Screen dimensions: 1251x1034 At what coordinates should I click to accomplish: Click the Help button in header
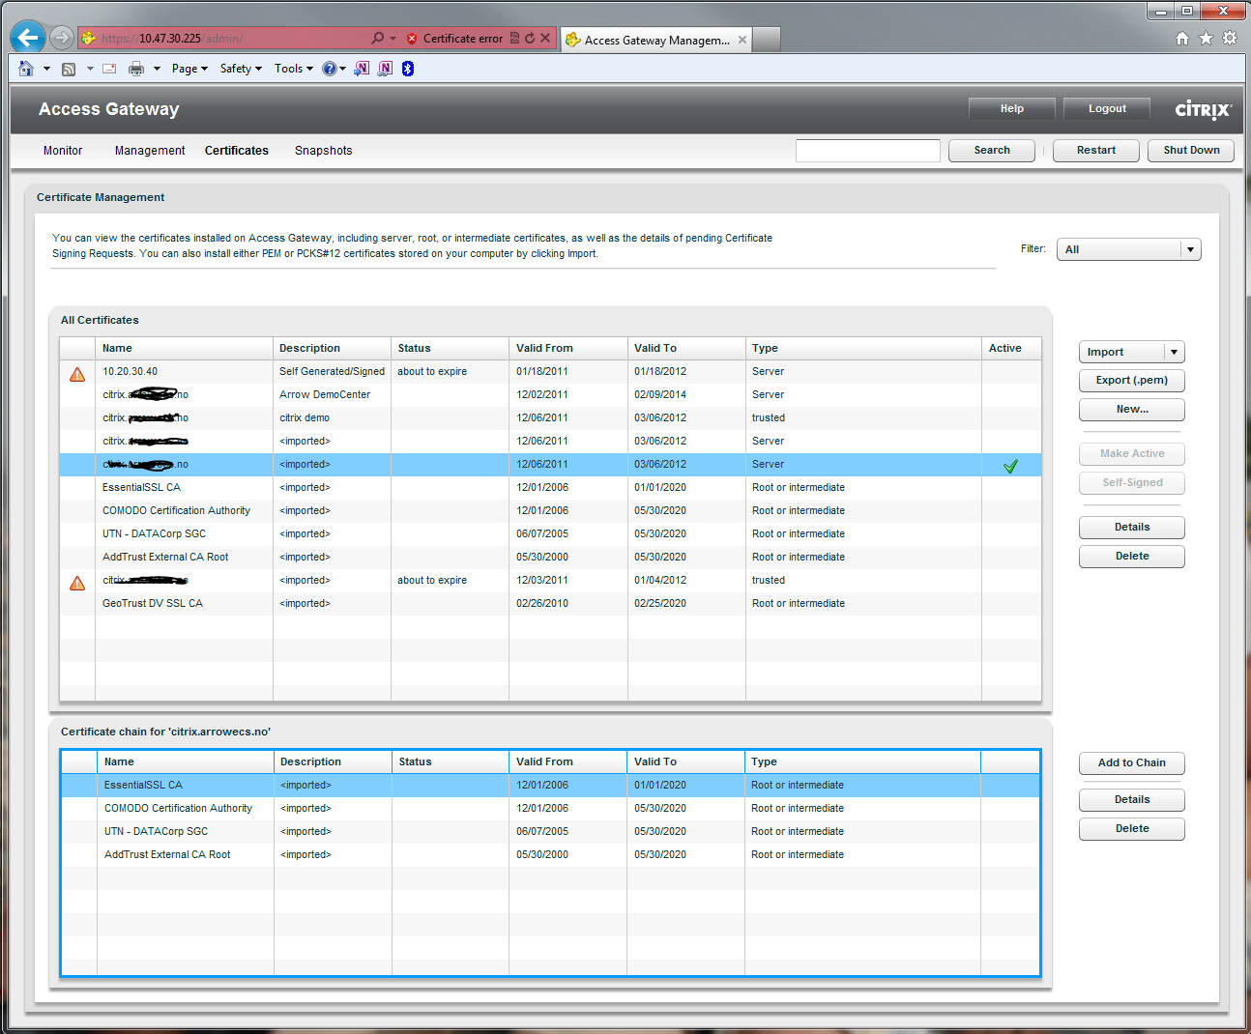click(x=1012, y=109)
